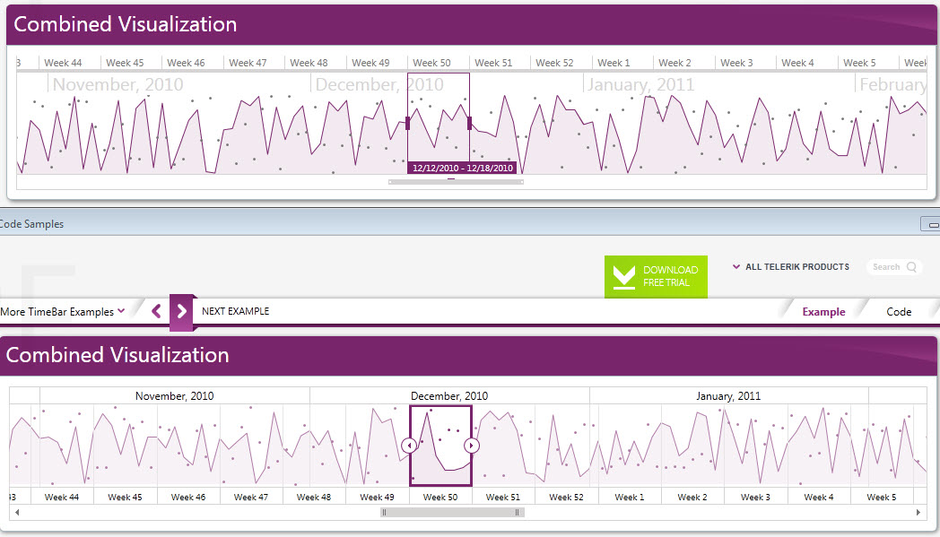Switch to the Example tab
The image size is (940, 537).
(x=823, y=312)
